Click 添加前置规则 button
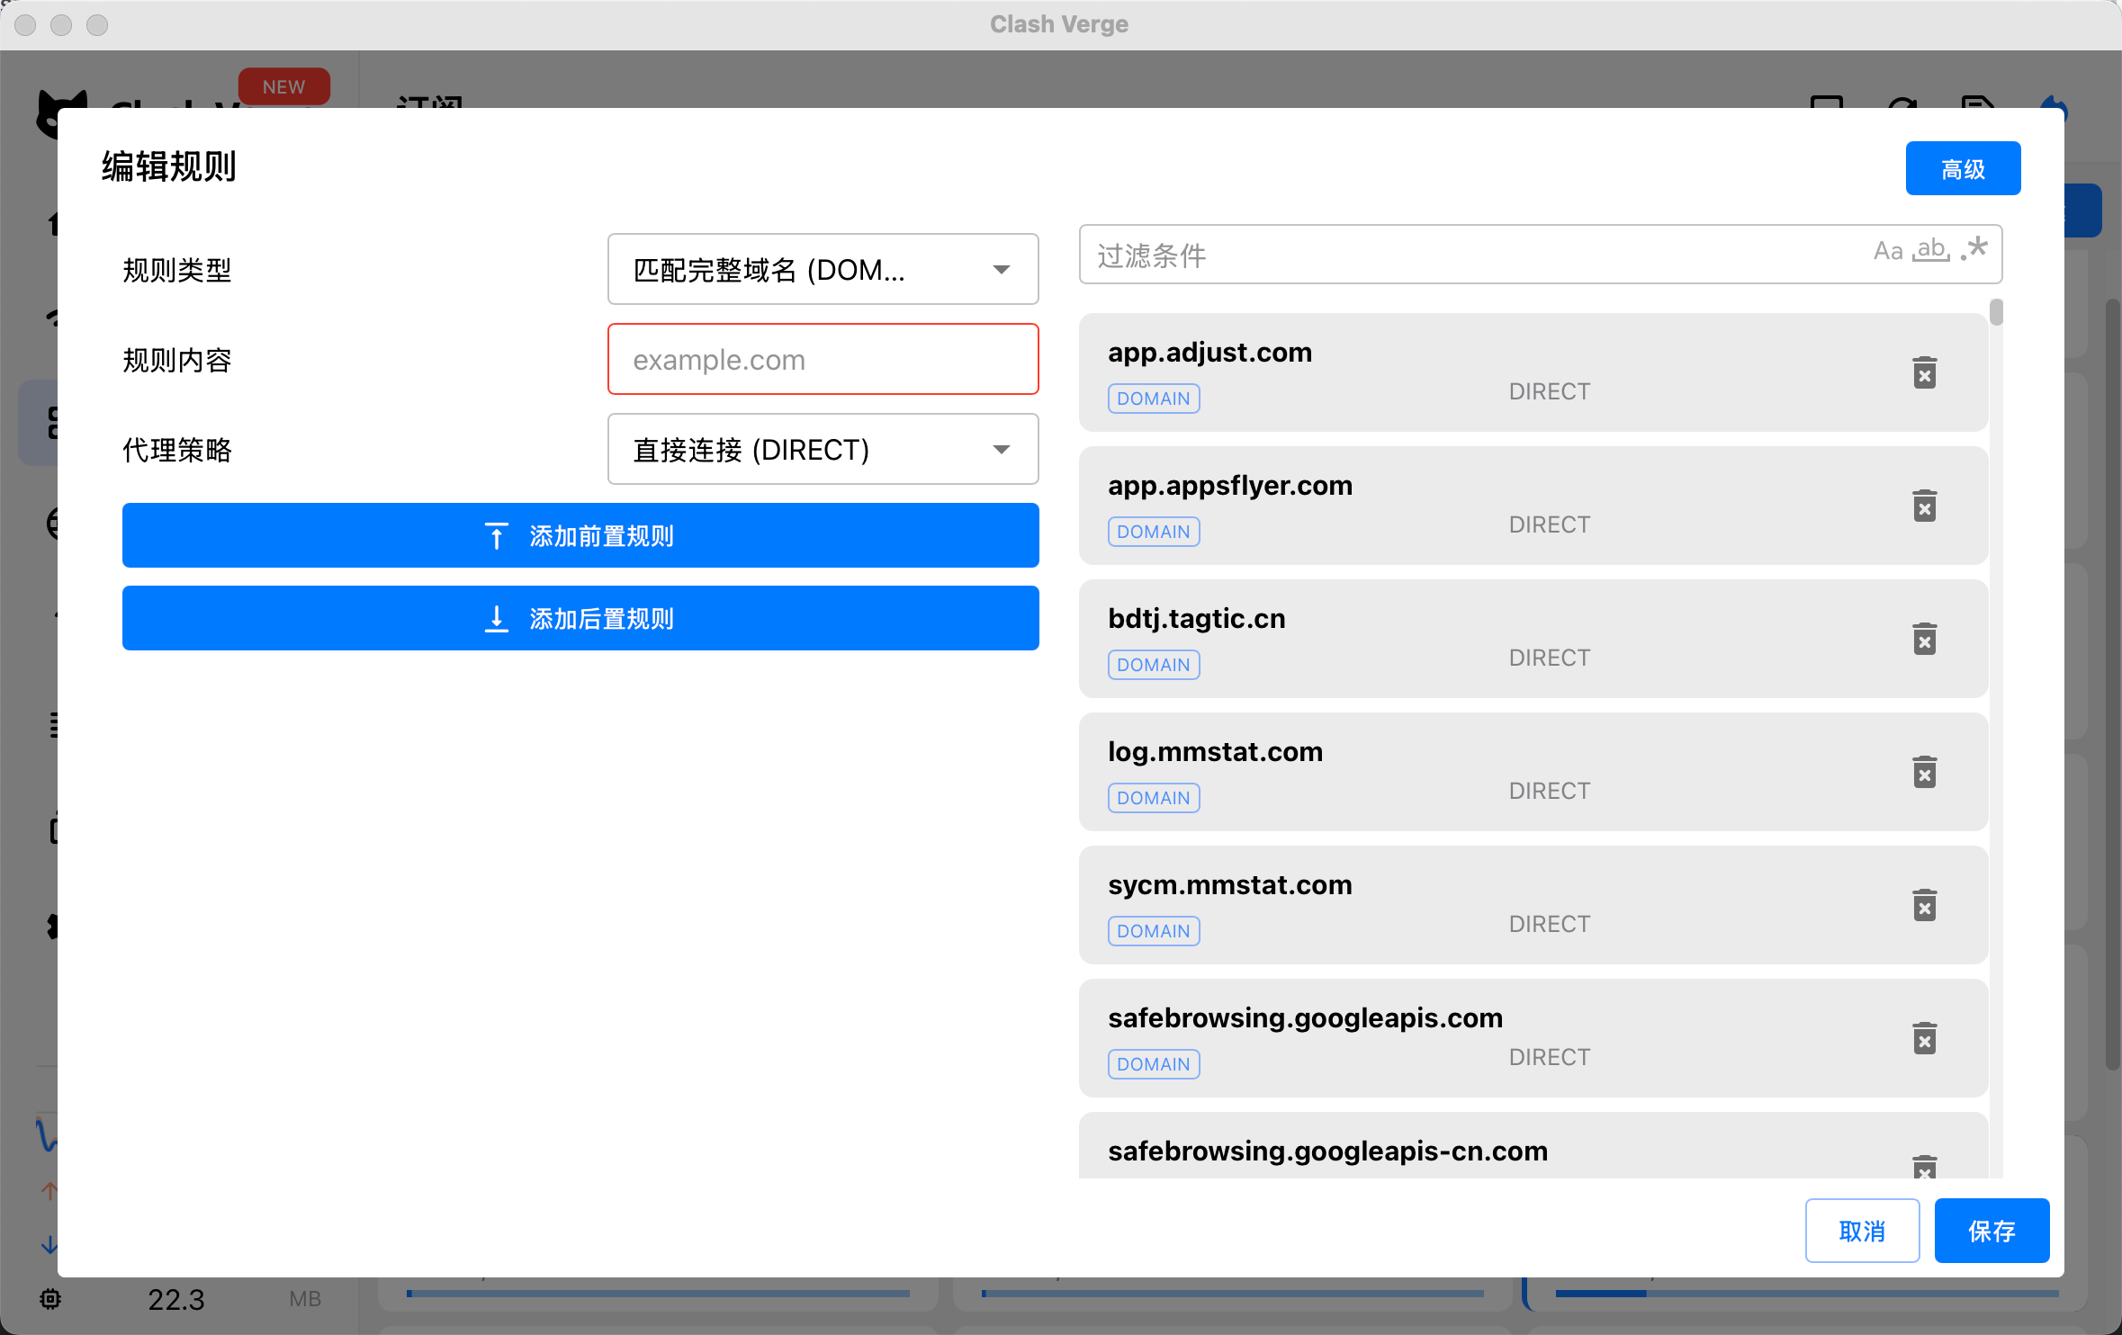Image resolution: width=2122 pixels, height=1335 pixels. click(580, 535)
